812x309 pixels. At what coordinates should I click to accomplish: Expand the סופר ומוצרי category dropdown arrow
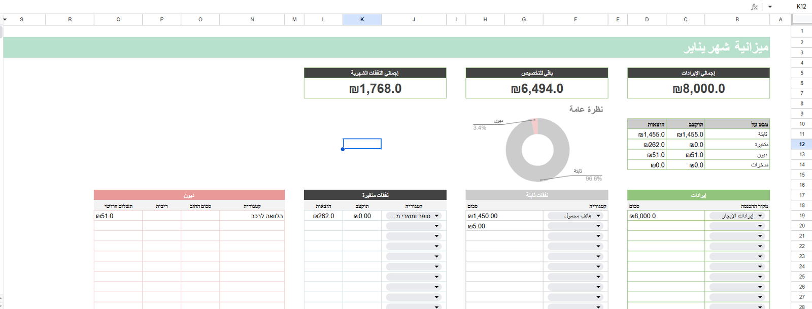[x=436, y=216]
